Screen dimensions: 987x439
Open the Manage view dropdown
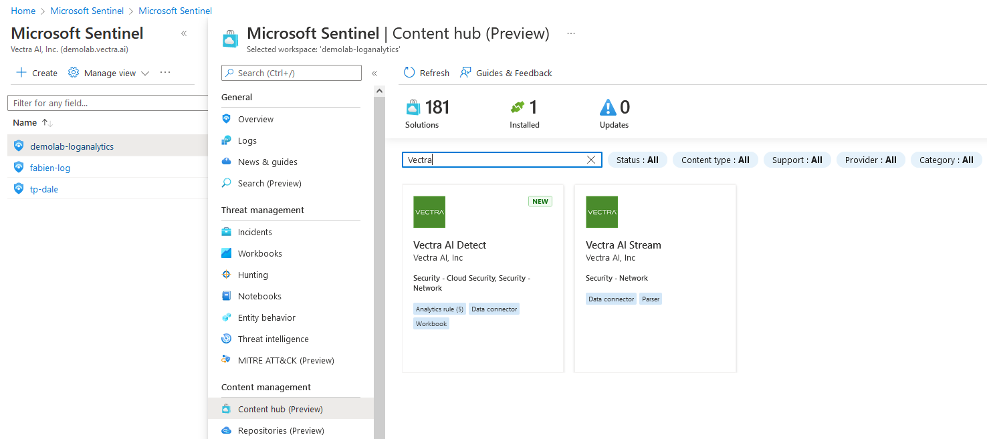108,73
